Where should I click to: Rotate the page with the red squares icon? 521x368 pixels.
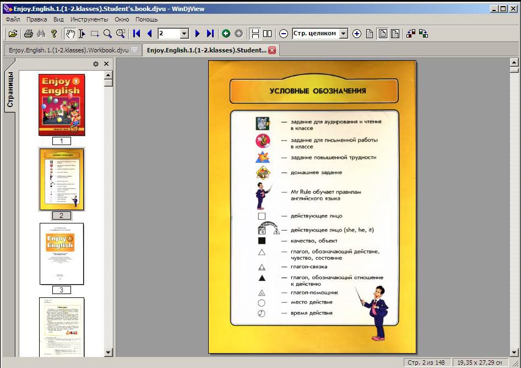411,34
